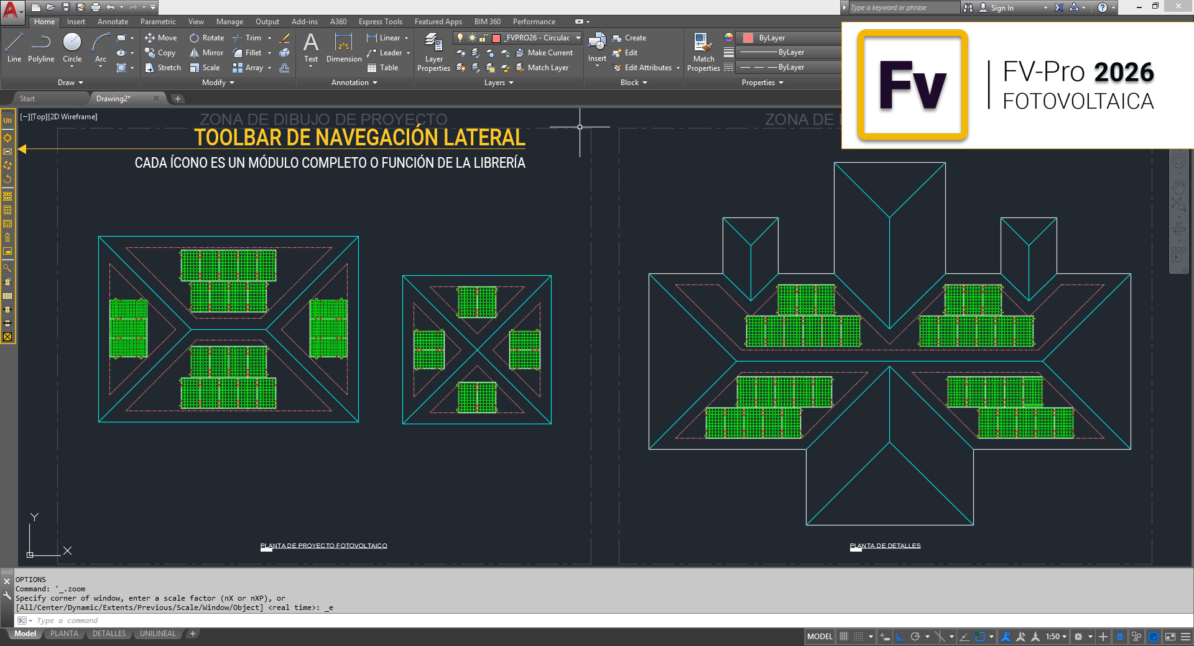The height and width of the screenshot is (646, 1194).
Task: Click the red ByLayer color swatch
Action: click(748, 38)
